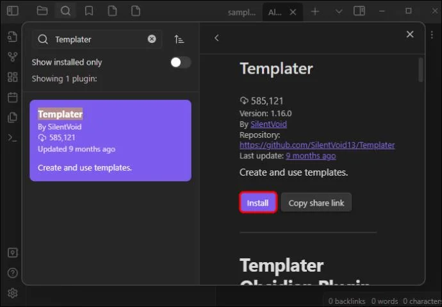The height and width of the screenshot is (307, 442).
Task: Click 0 backlinks in status bar
Action: 347,301
